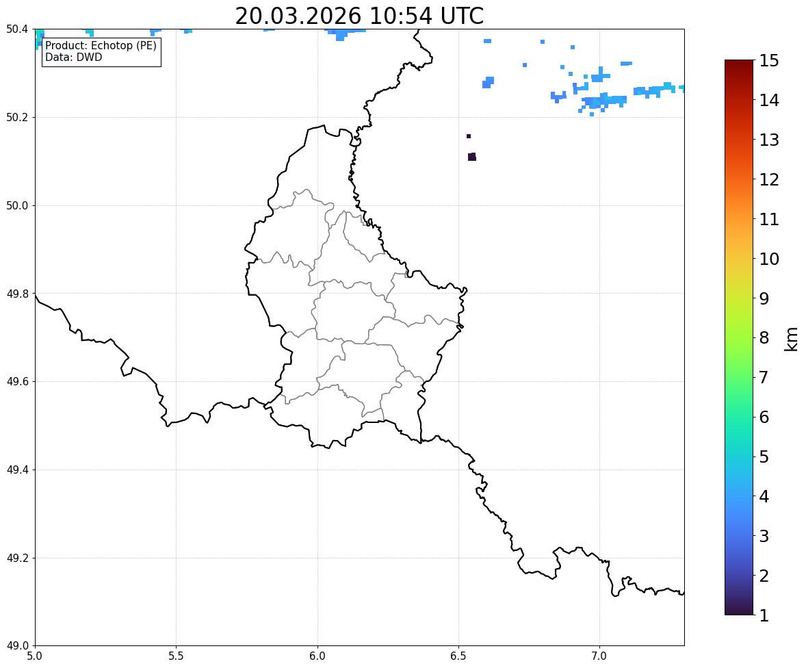Click the y-axis tick label 50.4
This screenshot has height=668, width=806.
tap(17, 29)
